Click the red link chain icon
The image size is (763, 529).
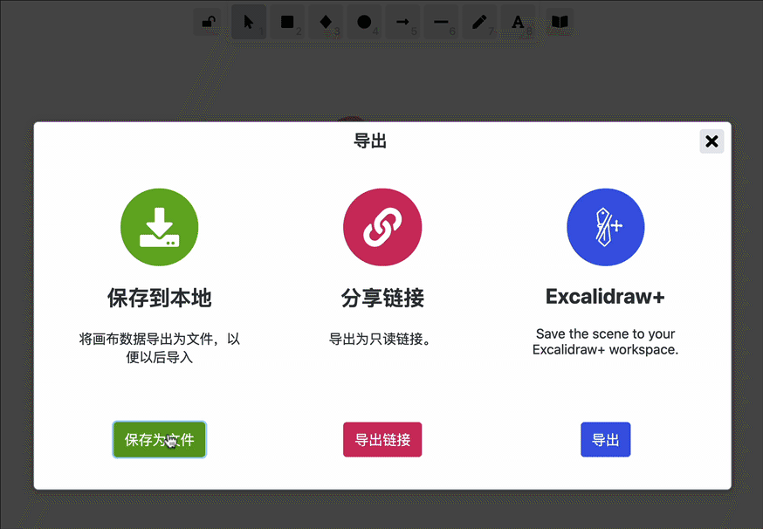pyautogui.click(x=382, y=227)
